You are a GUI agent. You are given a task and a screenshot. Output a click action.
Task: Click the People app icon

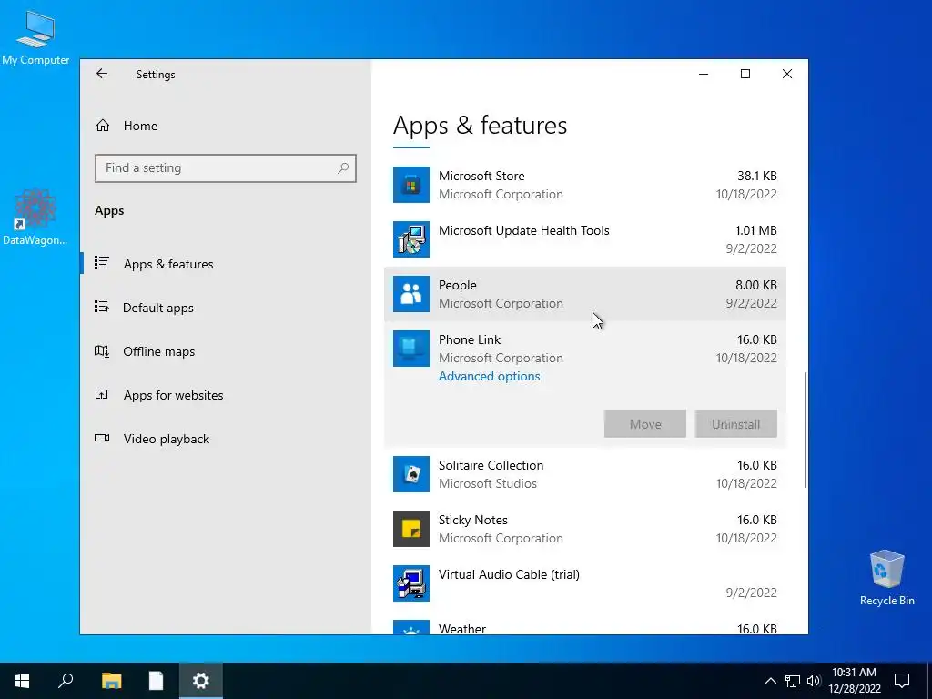[x=410, y=294]
